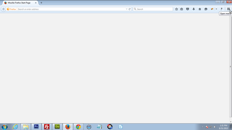
Task: Open the volume speaker tray icon
Action: [215, 127]
